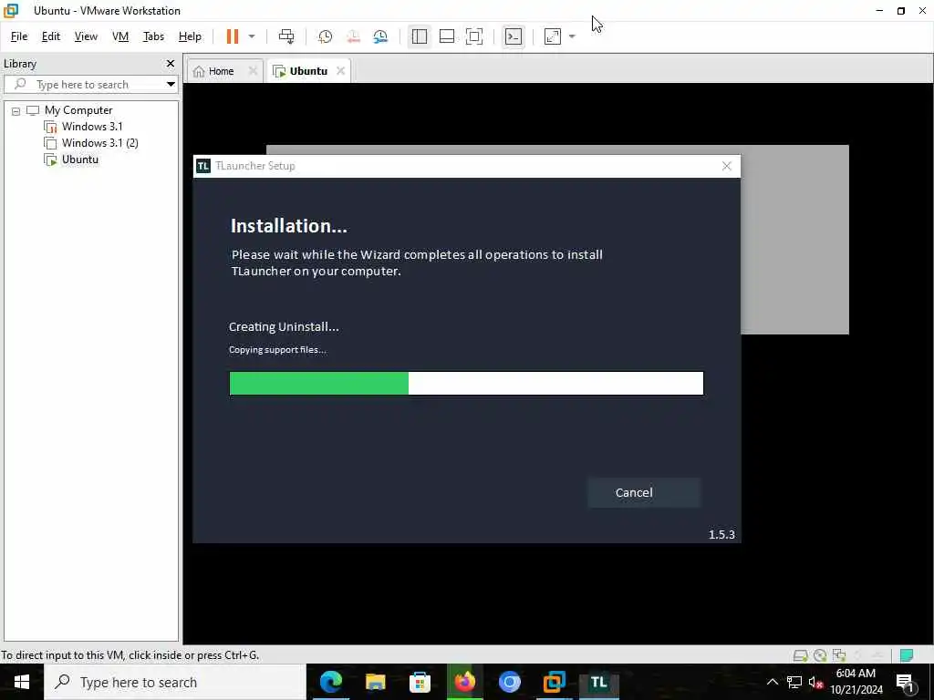
Task: Open the Library search filter dropdown
Action: (x=171, y=85)
